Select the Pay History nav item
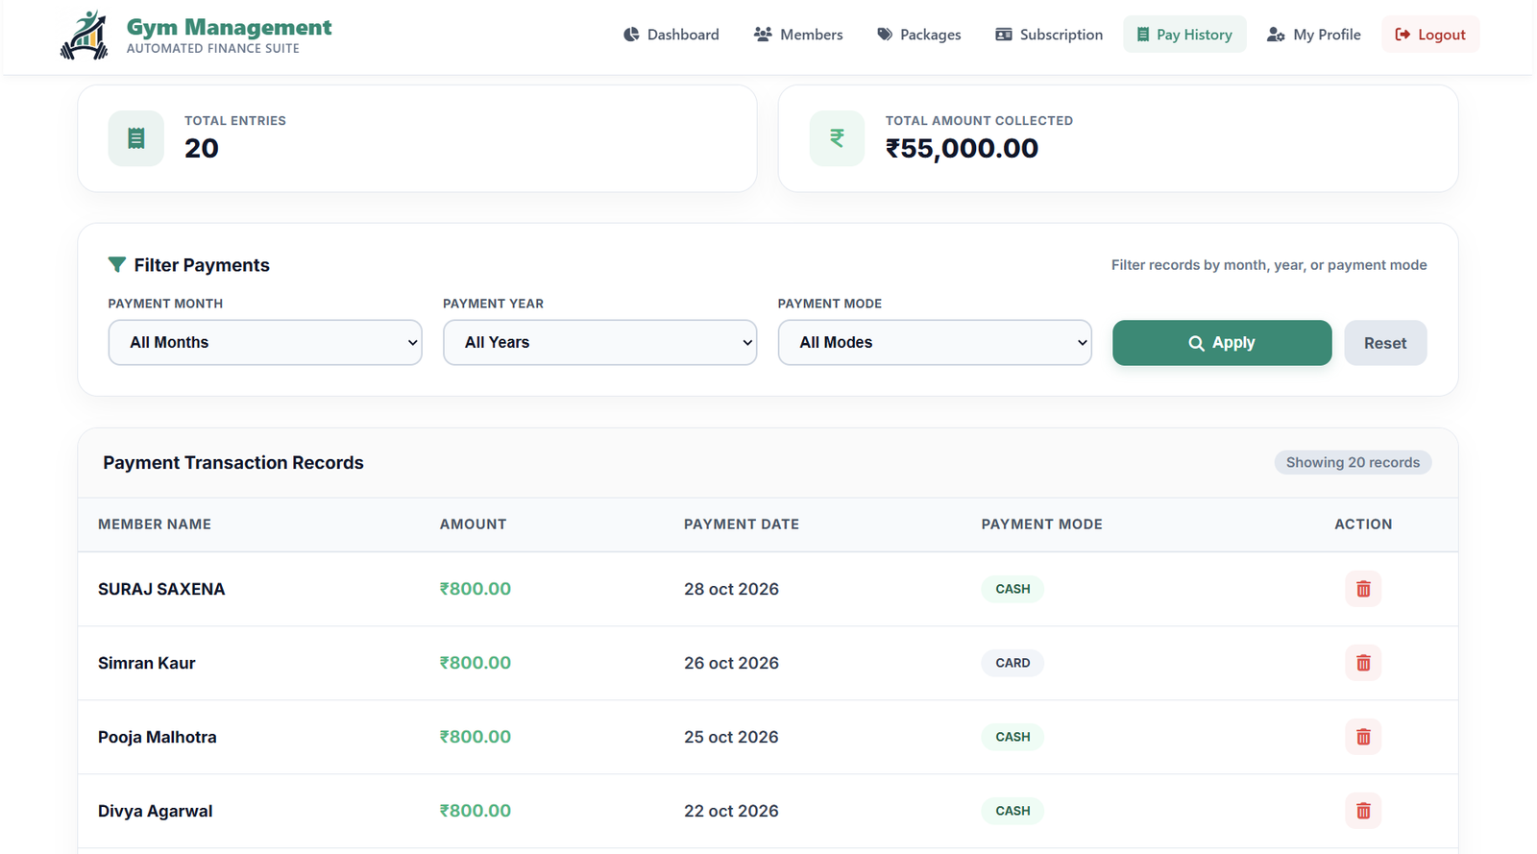The width and height of the screenshot is (1537, 854). click(x=1184, y=35)
